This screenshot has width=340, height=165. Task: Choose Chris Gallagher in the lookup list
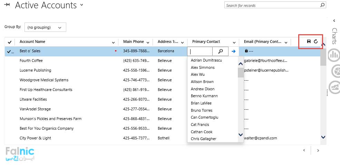pyautogui.click(x=203, y=139)
